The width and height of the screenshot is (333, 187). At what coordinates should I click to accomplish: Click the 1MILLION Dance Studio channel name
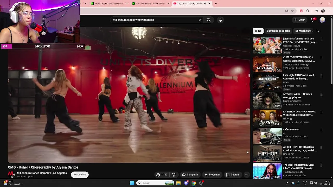click(294, 65)
